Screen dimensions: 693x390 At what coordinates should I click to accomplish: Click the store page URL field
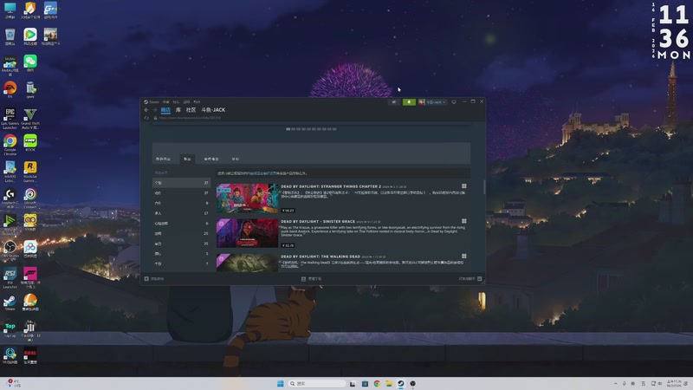pos(190,118)
